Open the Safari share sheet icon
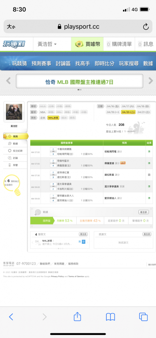Screen dimensions: 156x338 [77, 316]
